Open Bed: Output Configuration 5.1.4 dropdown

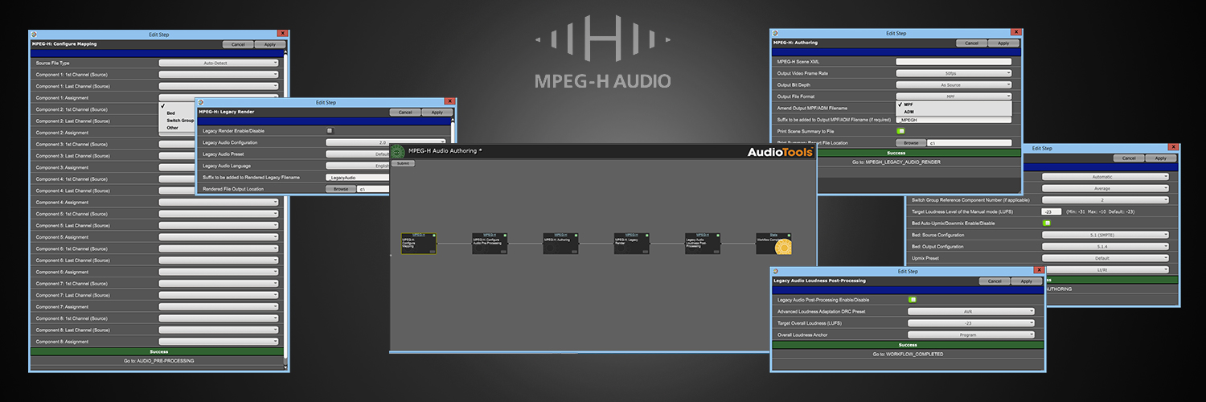point(1106,246)
